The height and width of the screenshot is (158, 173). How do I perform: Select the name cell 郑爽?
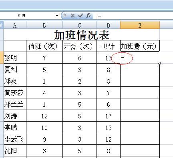tap(15, 81)
